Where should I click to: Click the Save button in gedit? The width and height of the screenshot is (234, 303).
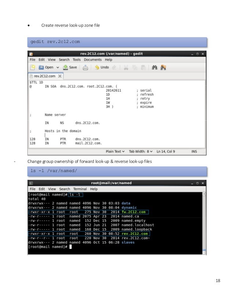(x=70, y=67)
